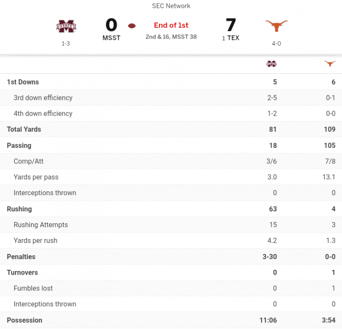
Task: Click the small Longhorns logo above the stats column
Action: (330, 64)
